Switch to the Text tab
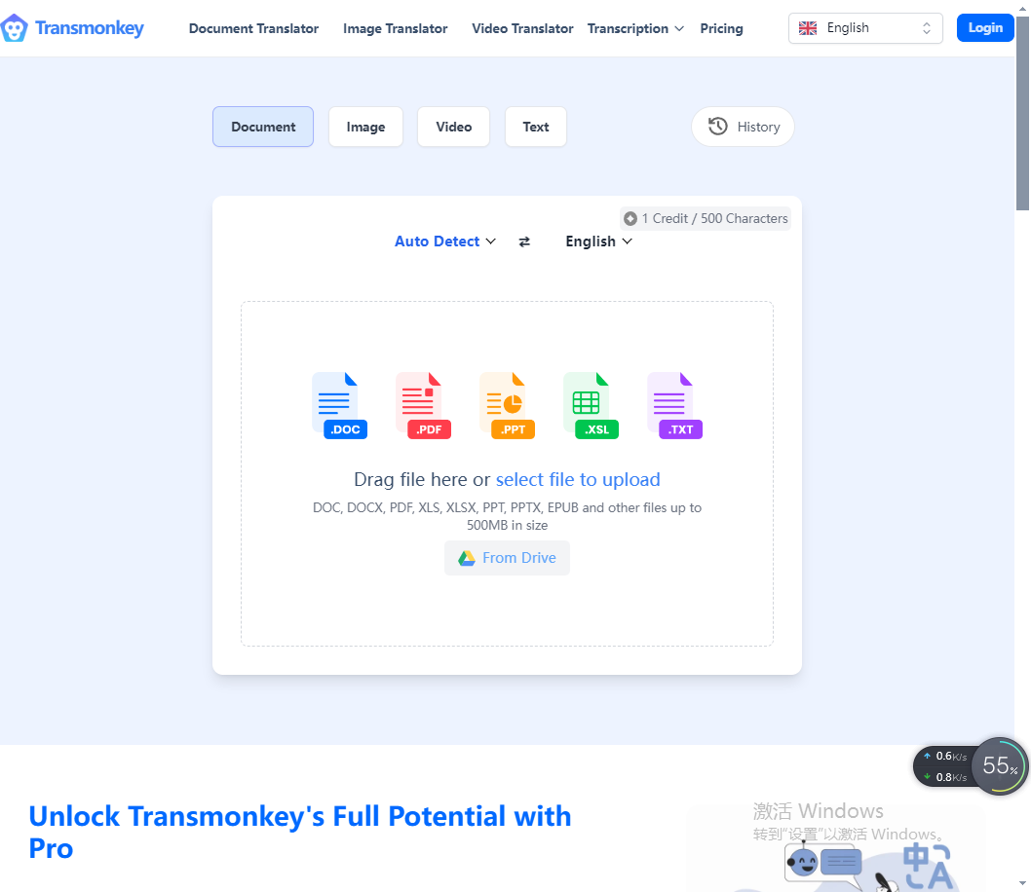The width and height of the screenshot is (1031, 892). coord(536,127)
